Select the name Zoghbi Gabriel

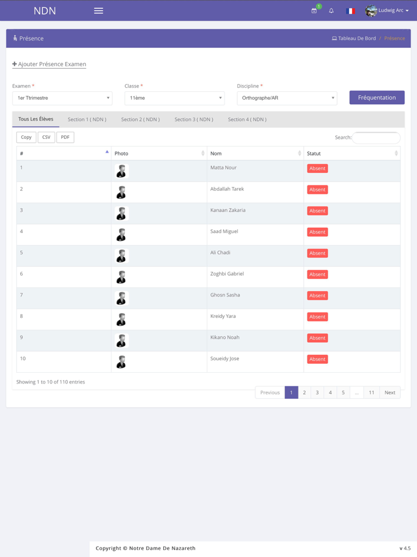tap(227, 274)
